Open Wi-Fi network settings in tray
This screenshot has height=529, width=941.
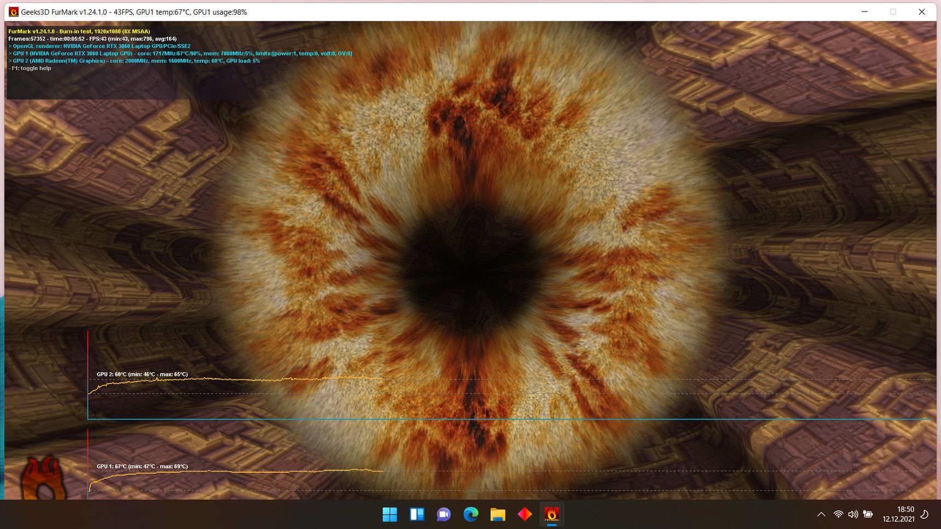point(838,514)
